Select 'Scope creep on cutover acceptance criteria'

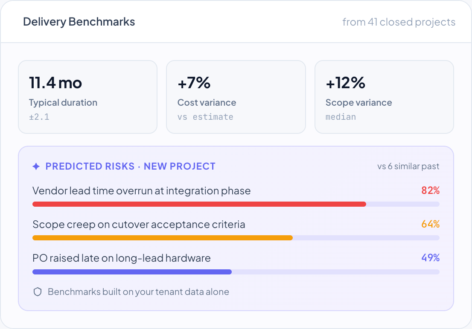point(139,224)
